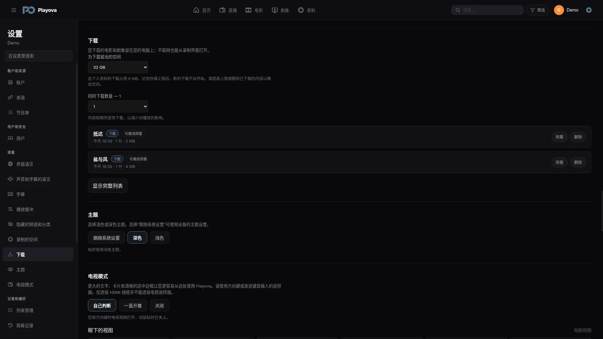This screenshot has height=339, width=603.
Task: Set TV mode to 一直开着
Action: tap(133, 305)
